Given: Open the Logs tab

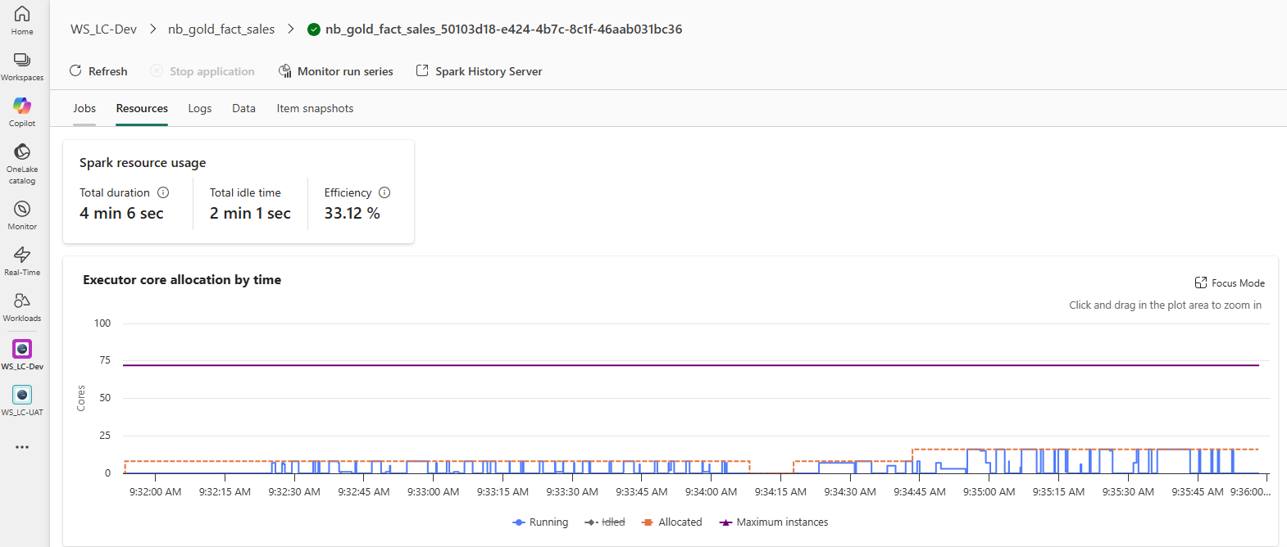Looking at the screenshot, I should coord(200,108).
